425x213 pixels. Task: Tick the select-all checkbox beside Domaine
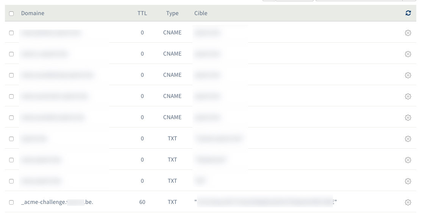11,14
